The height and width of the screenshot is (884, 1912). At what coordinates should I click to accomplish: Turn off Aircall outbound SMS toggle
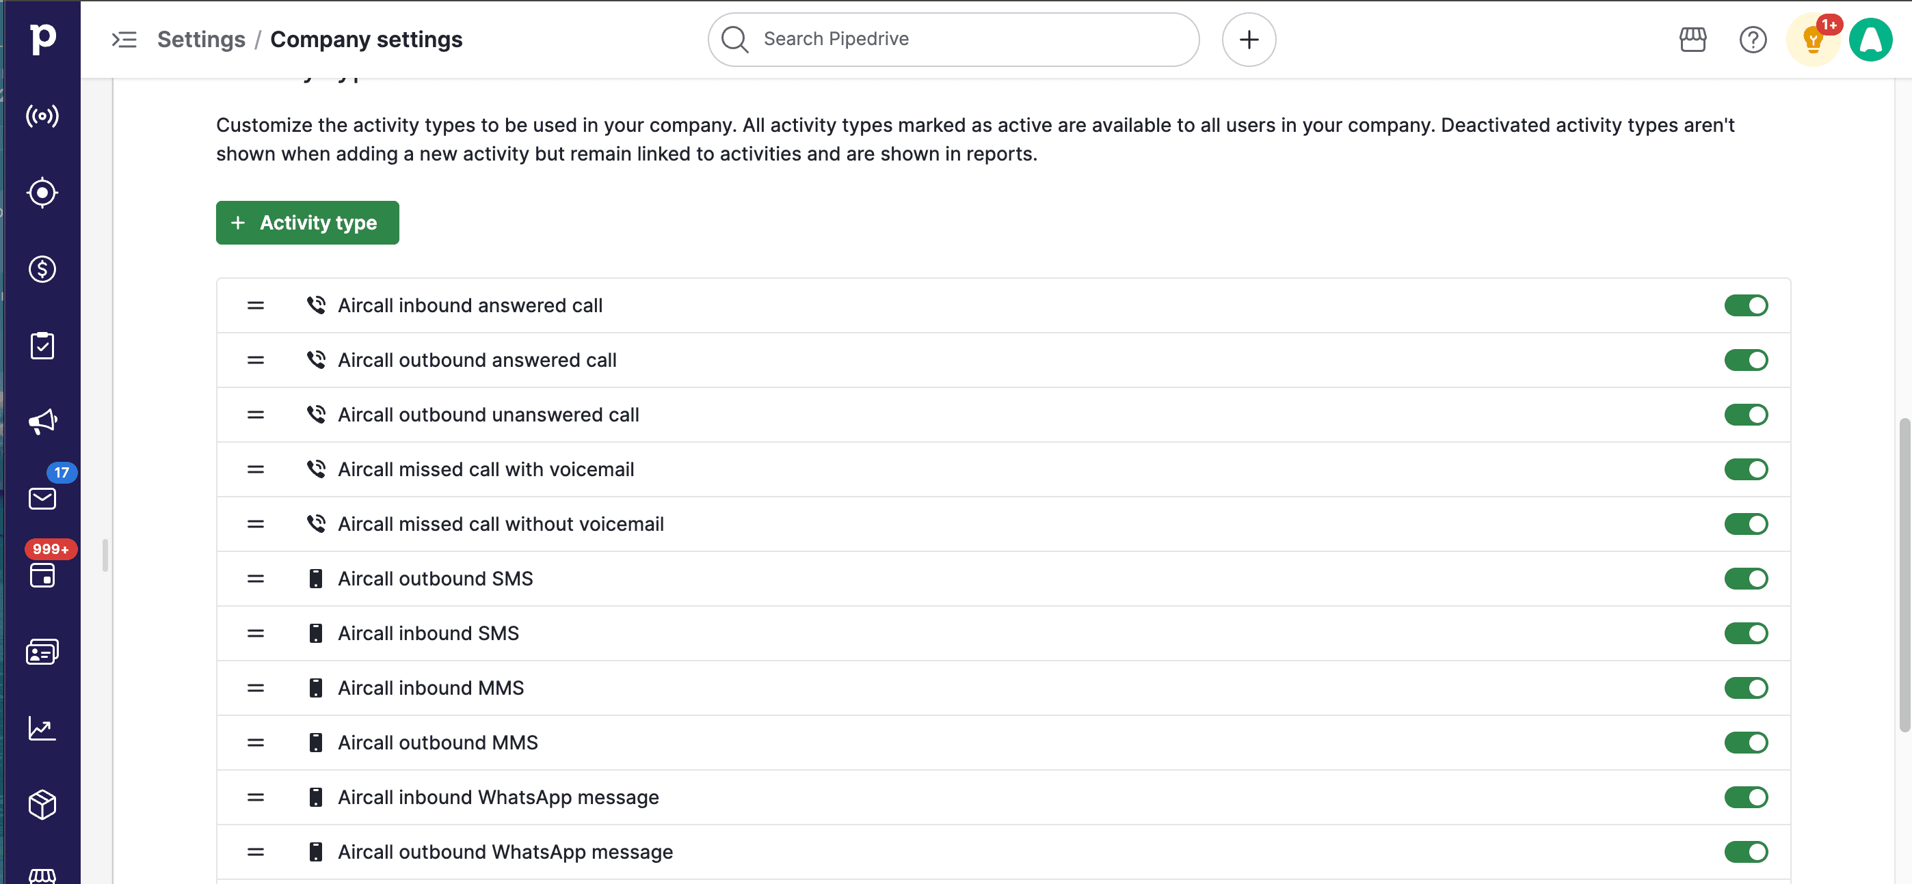point(1745,579)
